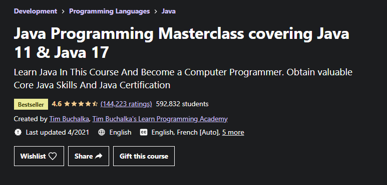Select Gift this course button
Screen dimensions: 387x185
(144, 156)
